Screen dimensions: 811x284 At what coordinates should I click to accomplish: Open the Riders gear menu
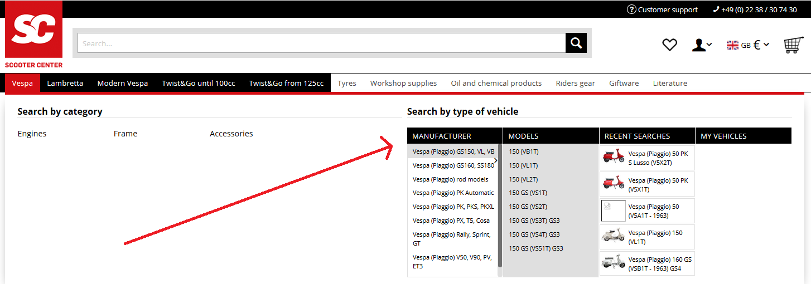[x=576, y=83]
